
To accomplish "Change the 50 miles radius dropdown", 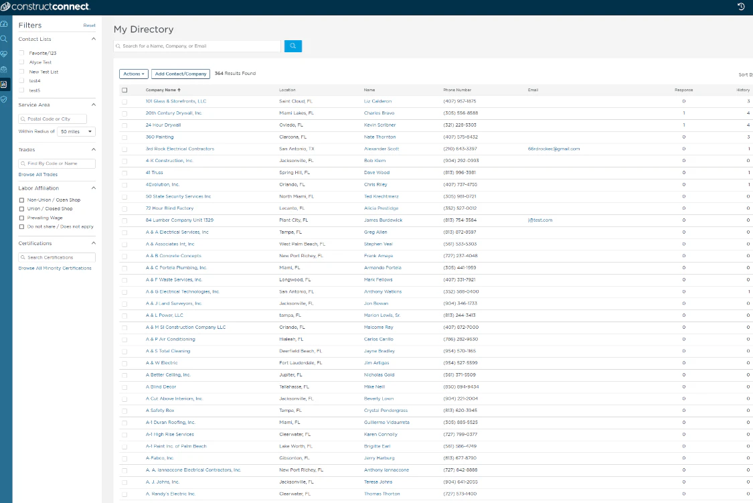I will click(76, 131).
